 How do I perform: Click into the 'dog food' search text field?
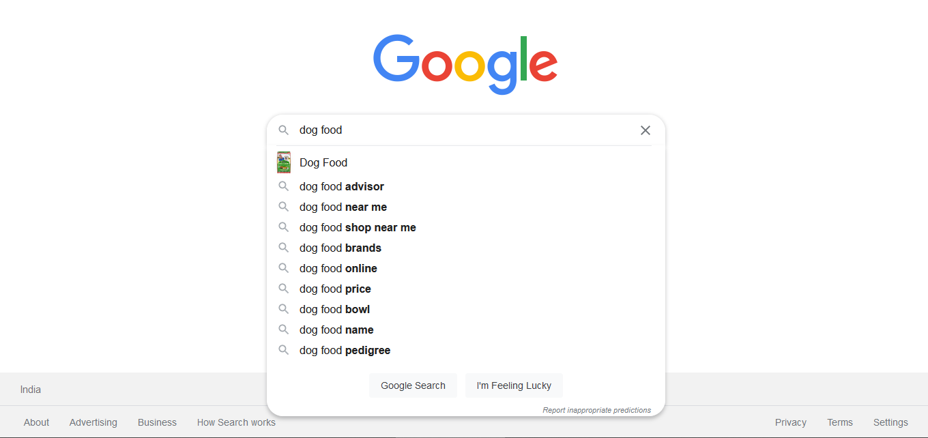coord(464,130)
